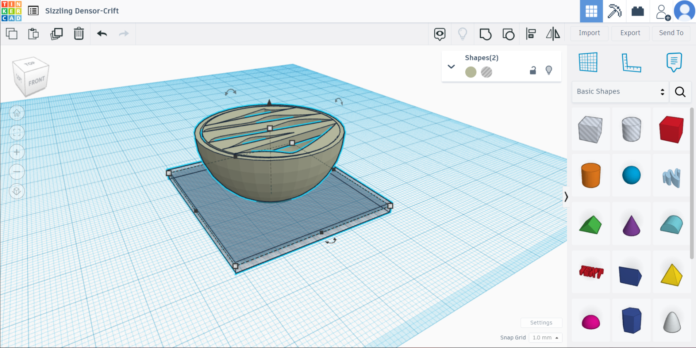The width and height of the screenshot is (696, 348).
Task: Choose the Solid color swatch
Action: [471, 72]
